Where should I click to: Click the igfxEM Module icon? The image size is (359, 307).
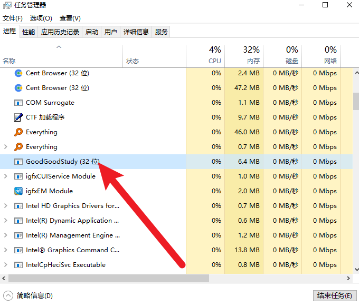tap(18, 191)
